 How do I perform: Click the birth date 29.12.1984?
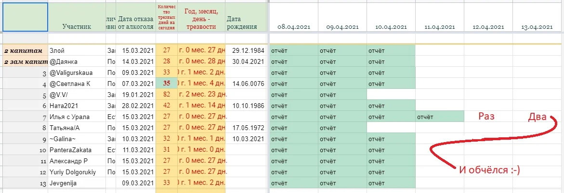coord(246,50)
